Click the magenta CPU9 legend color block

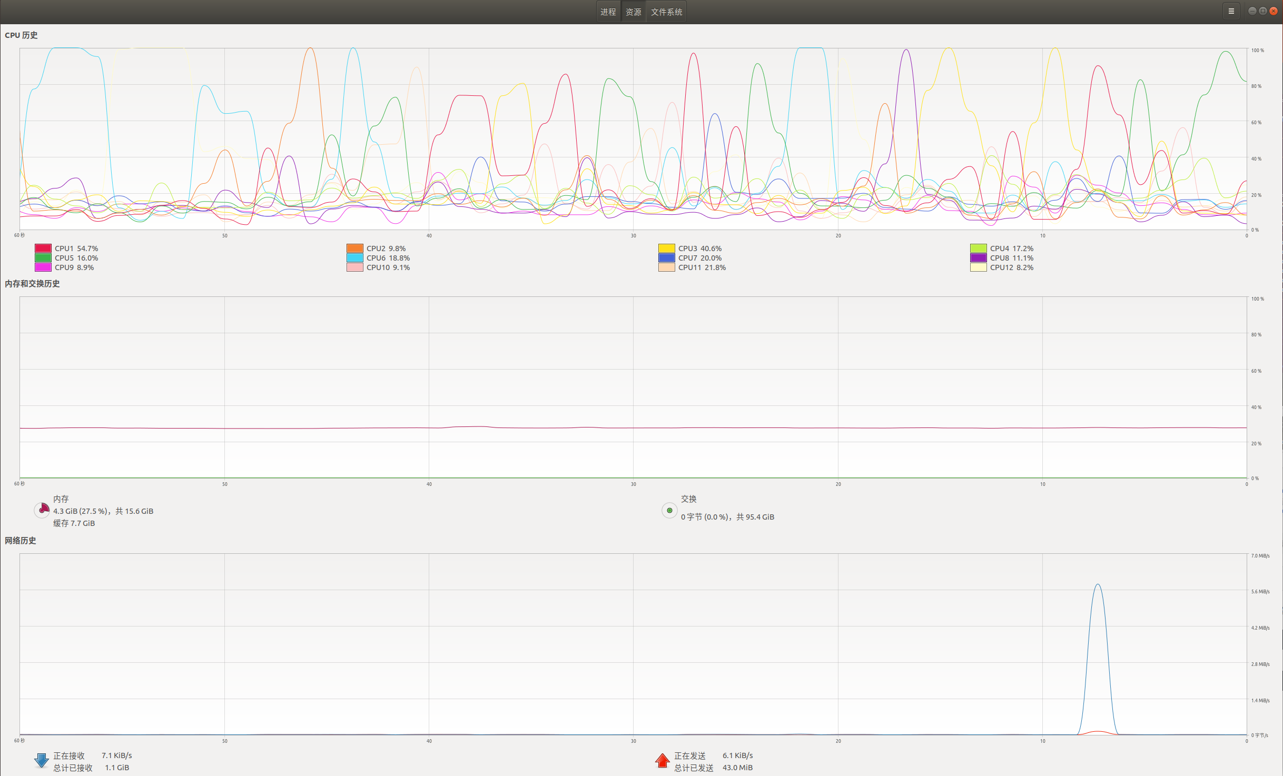pyautogui.click(x=43, y=267)
